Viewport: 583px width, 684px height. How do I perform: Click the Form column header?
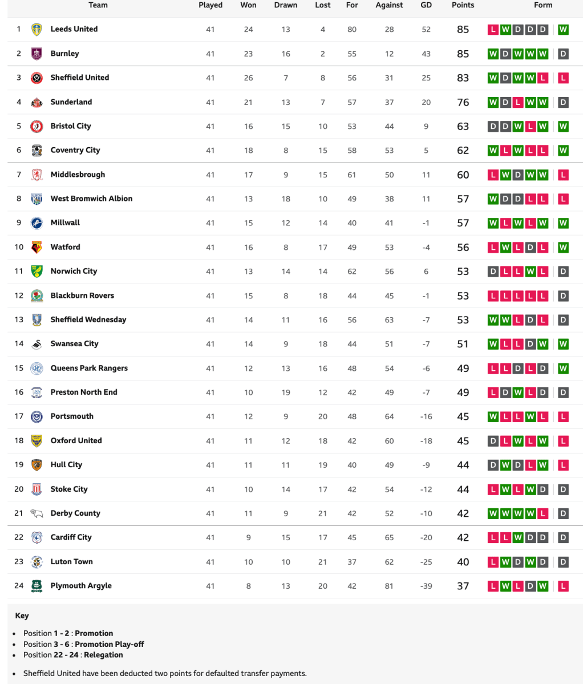(x=543, y=5)
